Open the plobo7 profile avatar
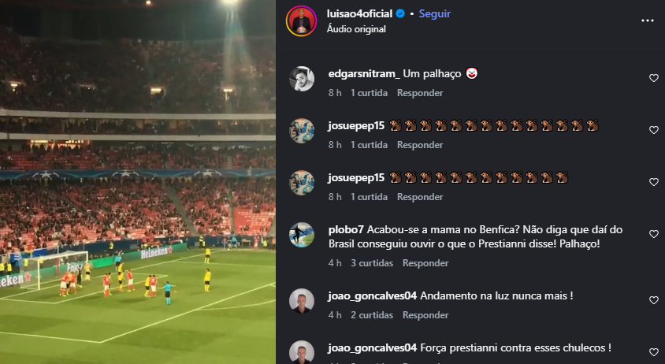This screenshot has height=364, width=665. 302,235
